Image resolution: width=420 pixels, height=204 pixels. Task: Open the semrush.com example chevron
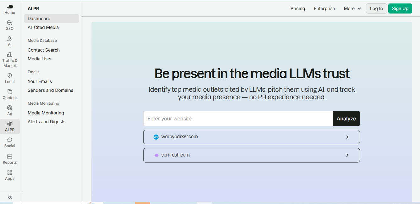(347, 155)
